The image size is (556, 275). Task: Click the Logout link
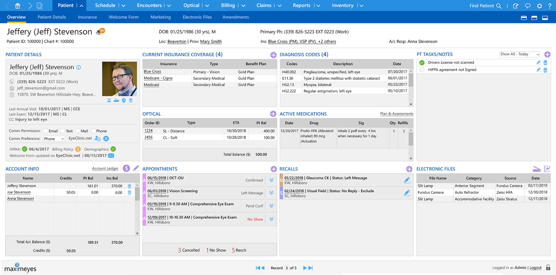point(535,268)
